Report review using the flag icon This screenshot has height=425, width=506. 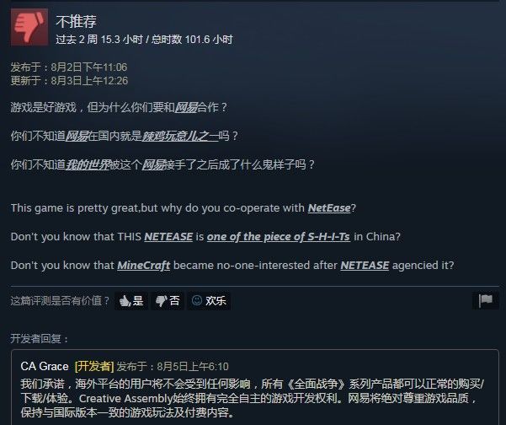[486, 301]
